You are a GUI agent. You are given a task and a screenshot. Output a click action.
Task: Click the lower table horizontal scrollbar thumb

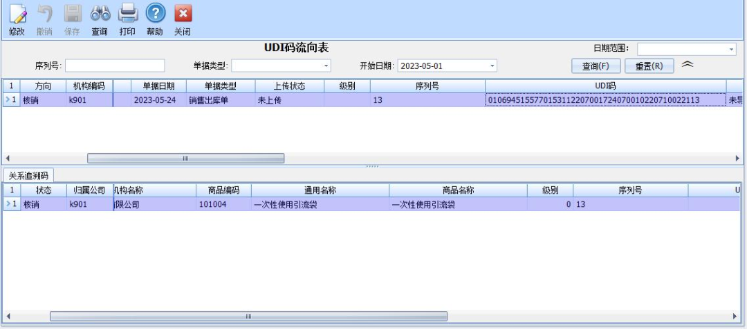click(x=248, y=316)
